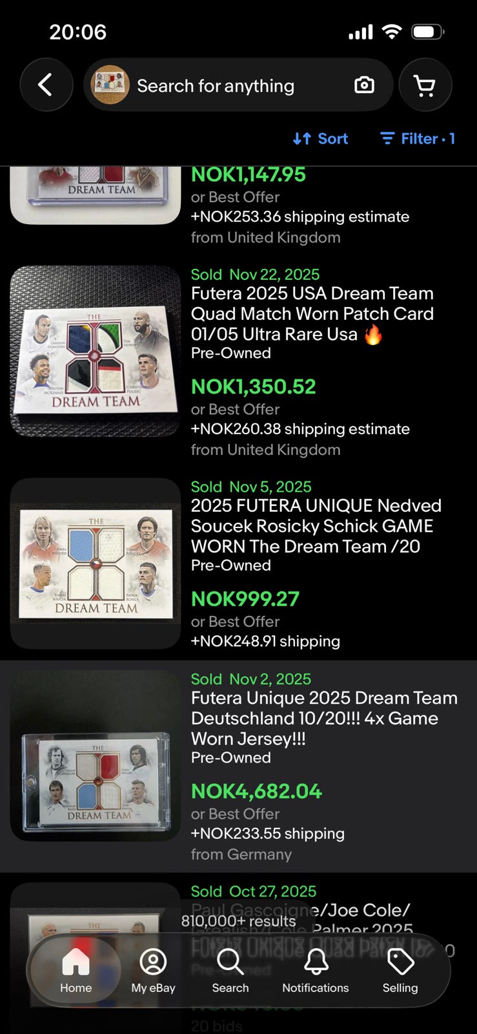
Task: Tap the search bar card thumbnail icon
Action: point(110,85)
